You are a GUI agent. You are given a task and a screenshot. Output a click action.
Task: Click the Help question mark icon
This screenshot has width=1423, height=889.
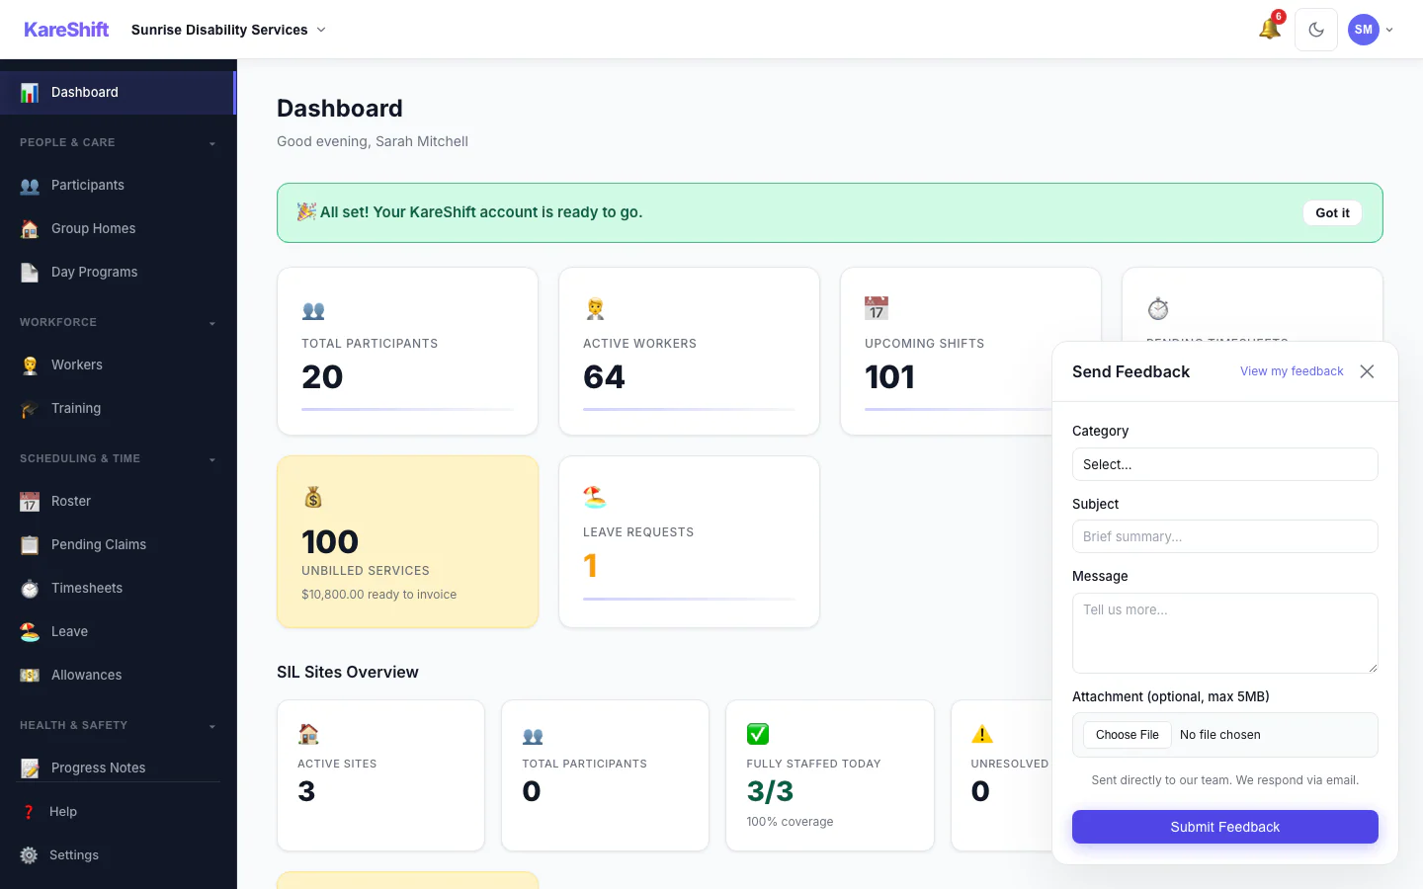(29, 812)
